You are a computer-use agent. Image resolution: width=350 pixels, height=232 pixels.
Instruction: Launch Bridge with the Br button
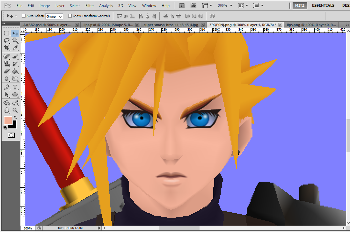(182, 6)
